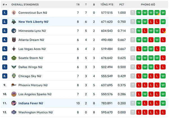
Task: Click the Chicago Sky team logo
Action: (x=14, y=76)
